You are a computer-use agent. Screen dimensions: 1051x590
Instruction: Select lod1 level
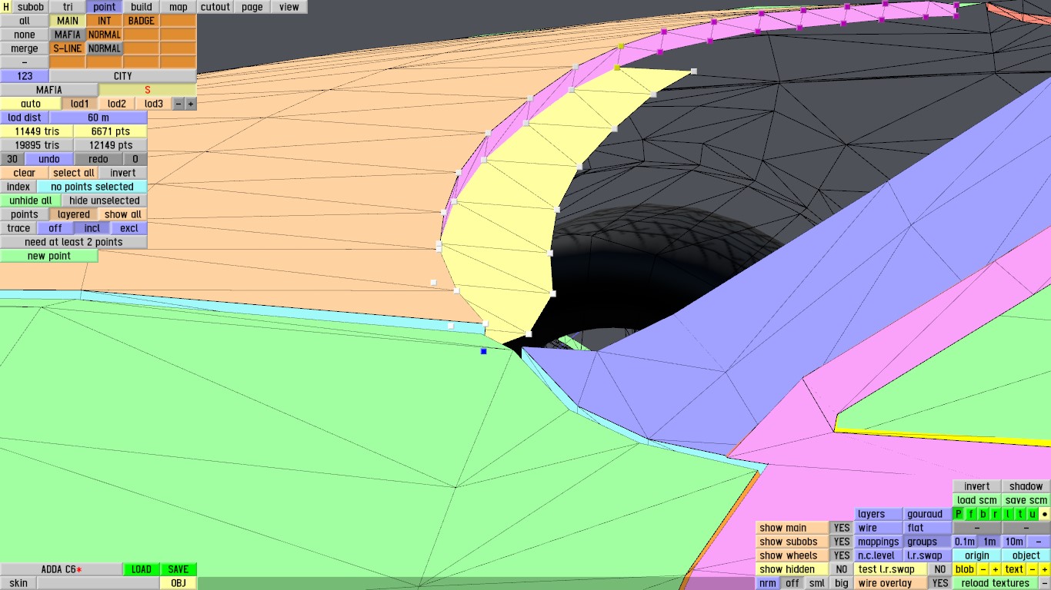tap(80, 104)
